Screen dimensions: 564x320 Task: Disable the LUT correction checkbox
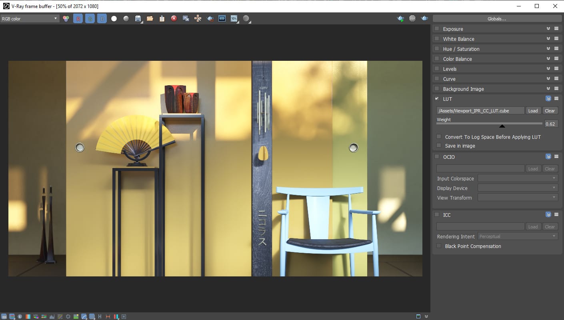(437, 99)
